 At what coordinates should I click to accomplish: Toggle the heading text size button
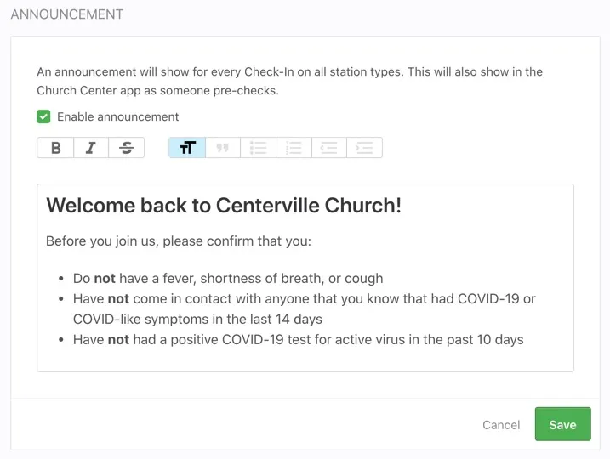(187, 148)
